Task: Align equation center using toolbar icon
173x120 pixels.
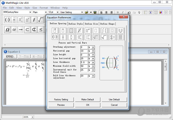Action: click(x=106, y=12)
